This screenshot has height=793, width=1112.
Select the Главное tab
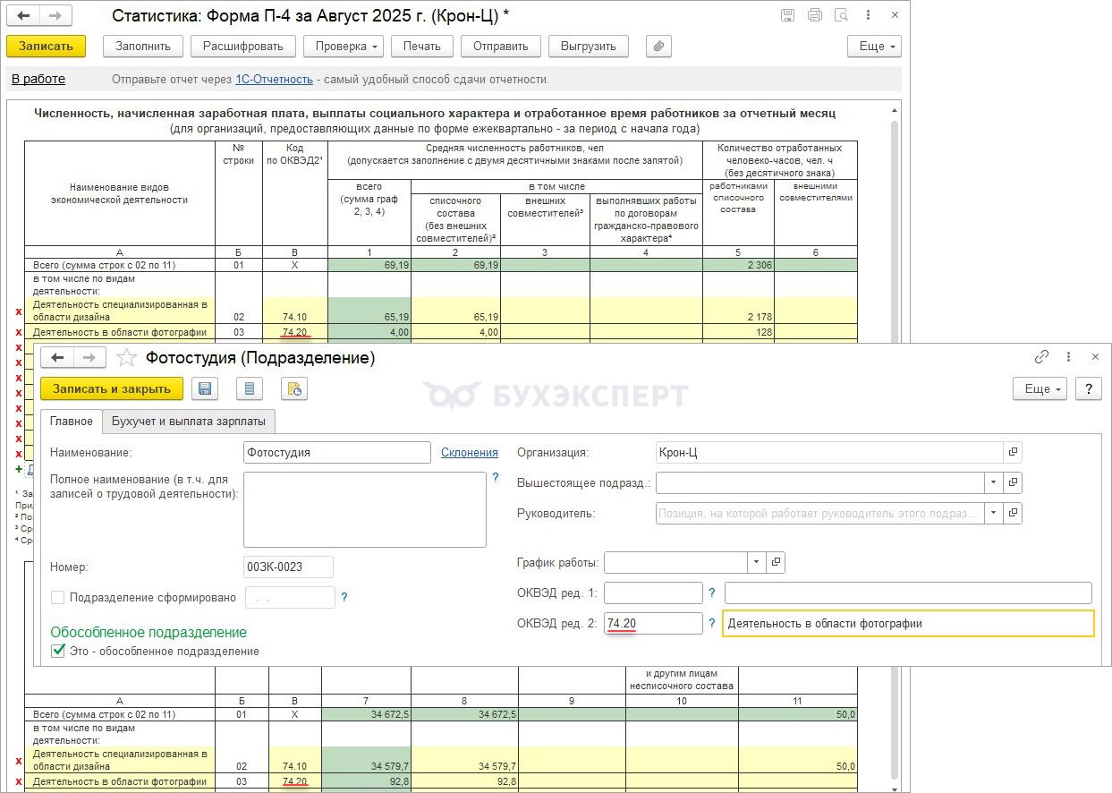pos(71,421)
